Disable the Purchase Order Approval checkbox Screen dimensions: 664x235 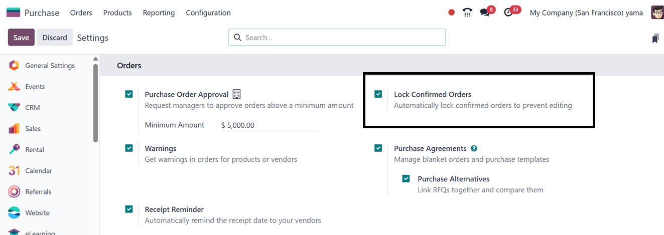[129, 94]
